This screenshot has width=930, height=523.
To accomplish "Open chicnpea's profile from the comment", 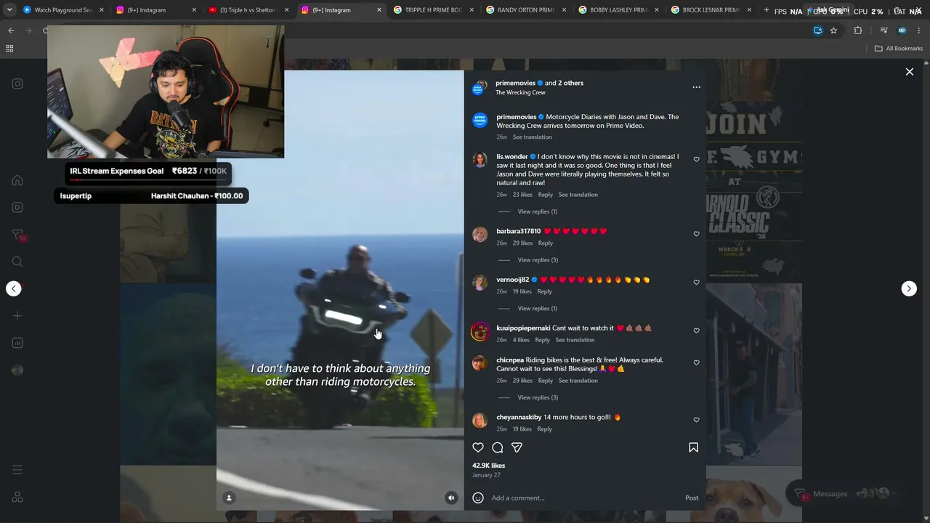I will coord(510,360).
